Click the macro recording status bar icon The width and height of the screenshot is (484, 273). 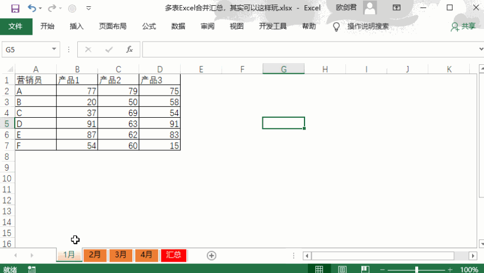tap(31, 269)
